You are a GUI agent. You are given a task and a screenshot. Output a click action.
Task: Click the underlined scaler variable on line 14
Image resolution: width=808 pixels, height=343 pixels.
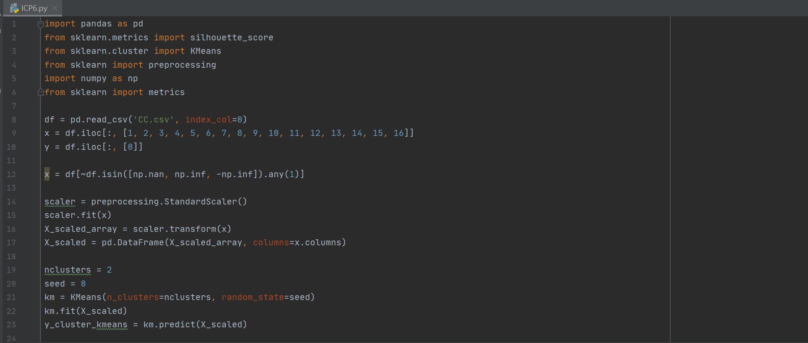coord(60,202)
